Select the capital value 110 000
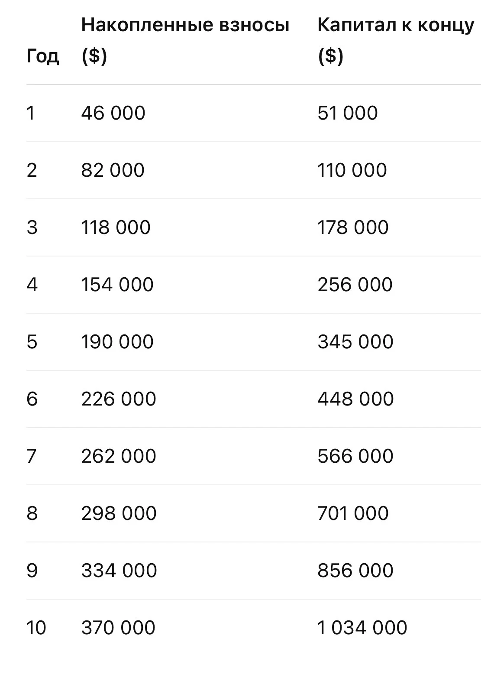 click(x=352, y=170)
